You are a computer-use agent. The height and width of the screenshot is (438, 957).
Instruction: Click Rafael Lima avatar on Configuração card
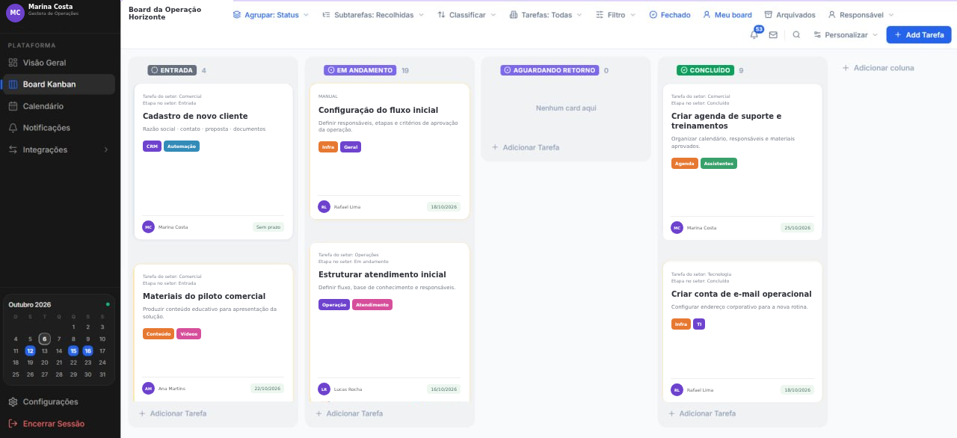pyautogui.click(x=324, y=207)
